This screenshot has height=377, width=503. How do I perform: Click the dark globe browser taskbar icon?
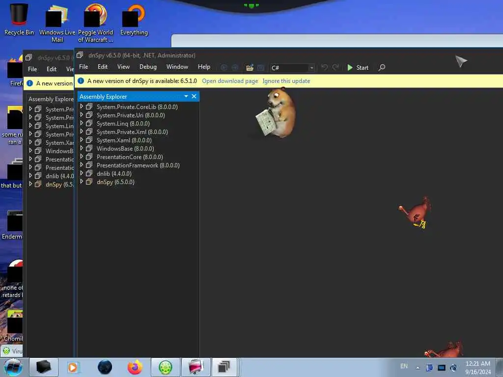pyautogui.click(x=105, y=367)
